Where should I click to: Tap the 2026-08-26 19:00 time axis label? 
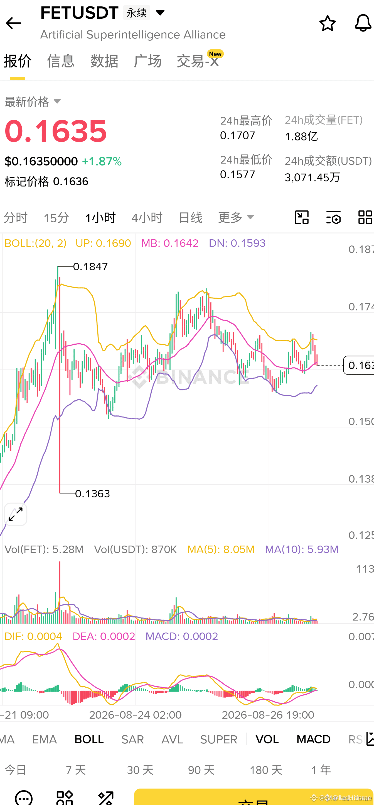(x=268, y=715)
